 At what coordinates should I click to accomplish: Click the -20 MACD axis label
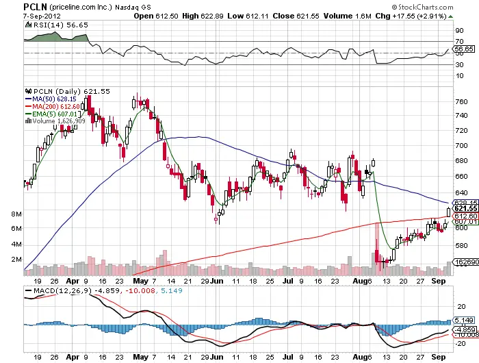pos(461,343)
